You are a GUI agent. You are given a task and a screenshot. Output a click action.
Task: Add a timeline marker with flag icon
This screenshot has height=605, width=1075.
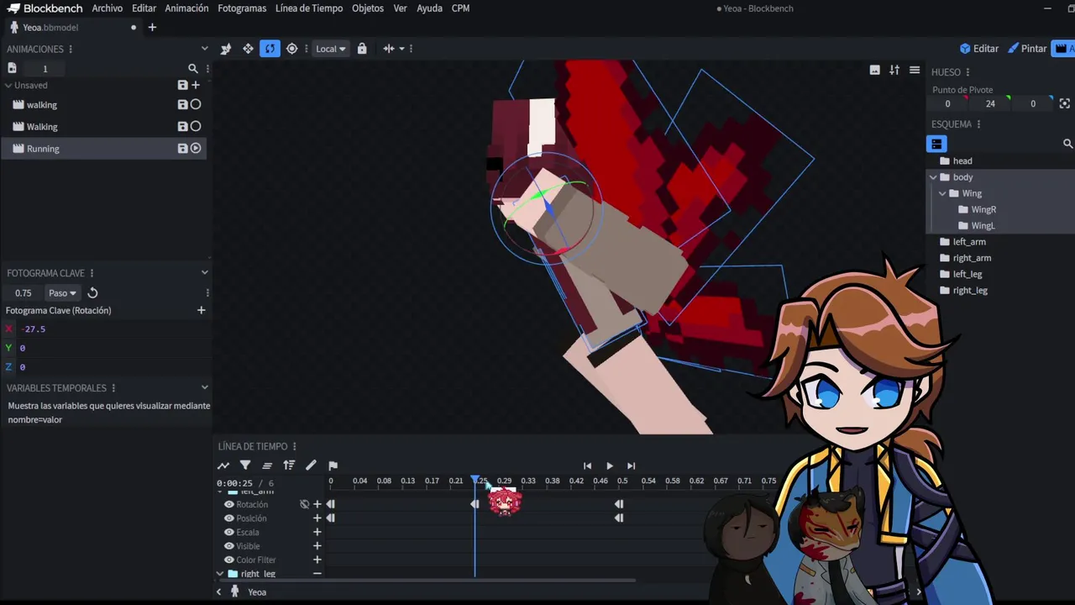click(x=333, y=466)
